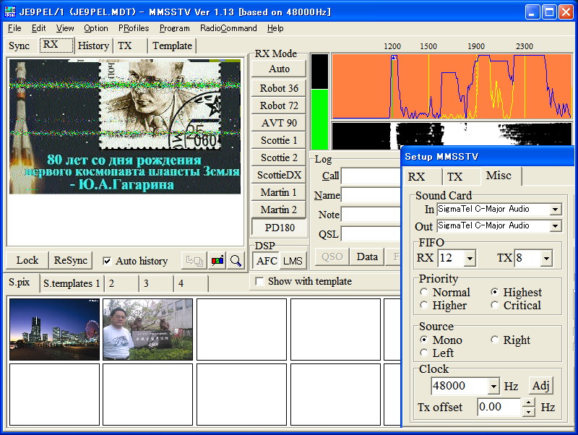
Task: Select Left source radio button
Action: [424, 353]
